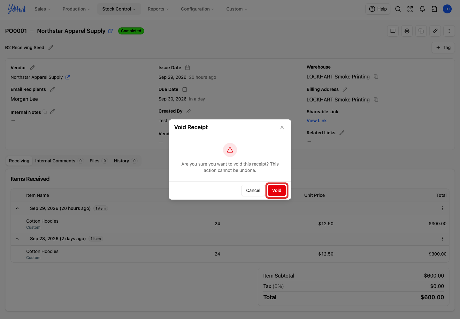Screen dimensions: 460x319
Task: Add a Tag to the order
Action: point(443,48)
